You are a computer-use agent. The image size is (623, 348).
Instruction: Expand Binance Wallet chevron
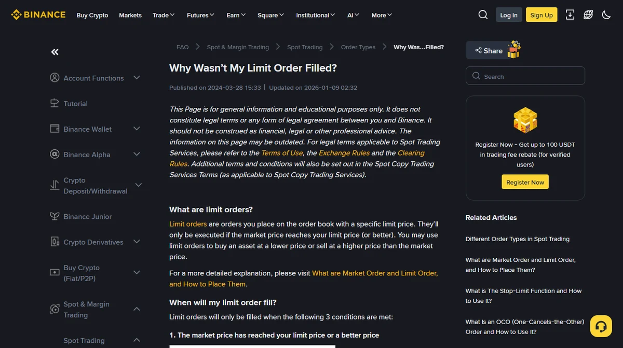[137, 129]
